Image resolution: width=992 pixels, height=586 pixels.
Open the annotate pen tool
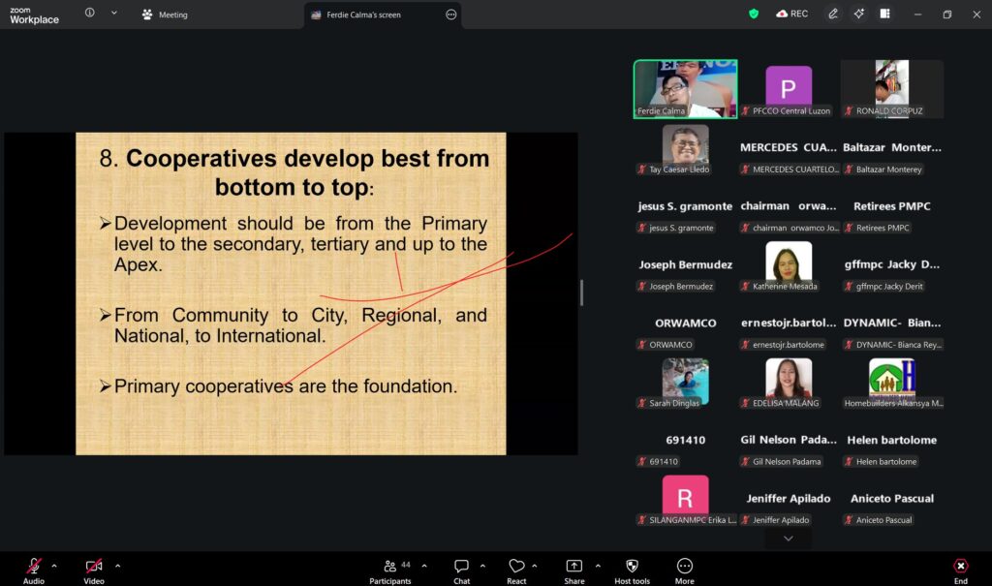(833, 14)
